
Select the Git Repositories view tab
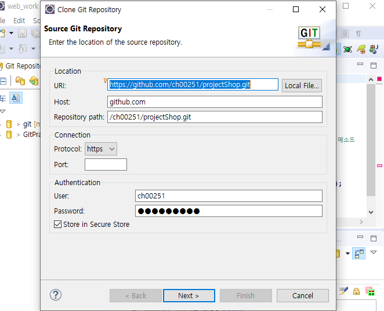(20, 66)
